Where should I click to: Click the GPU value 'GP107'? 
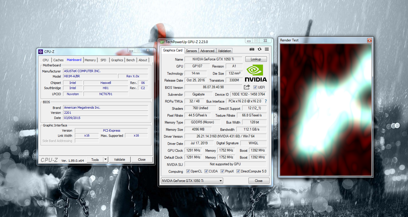197,66
